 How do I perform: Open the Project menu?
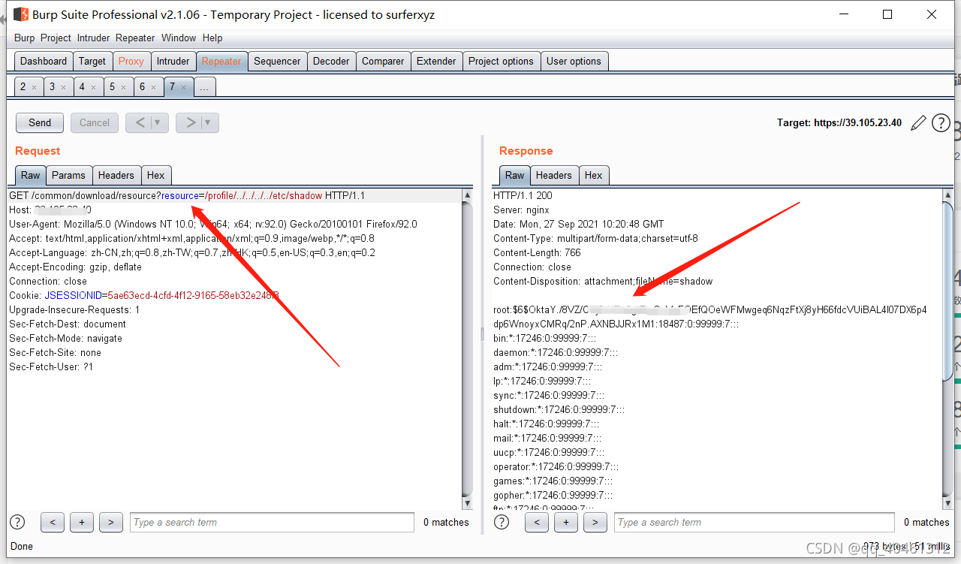pyautogui.click(x=56, y=38)
